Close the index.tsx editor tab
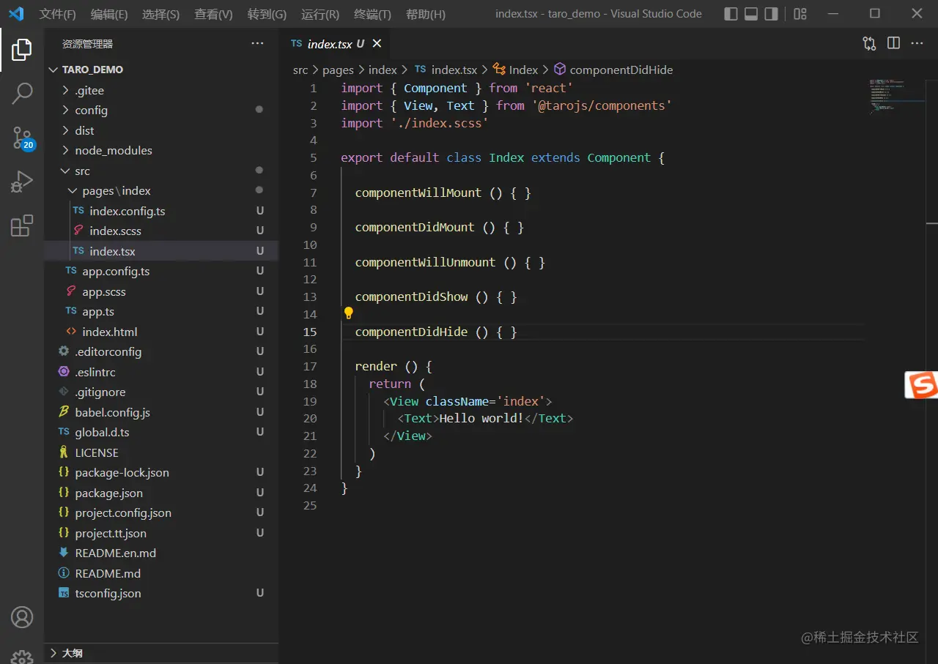Viewport: 938px width, 664px height. coord(377,44)
